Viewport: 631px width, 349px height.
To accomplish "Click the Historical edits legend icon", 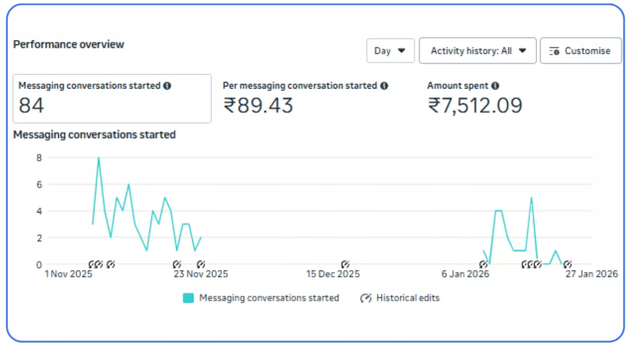I will point(366,298).
